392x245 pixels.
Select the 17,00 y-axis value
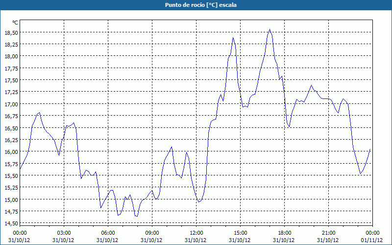[11, 104]
